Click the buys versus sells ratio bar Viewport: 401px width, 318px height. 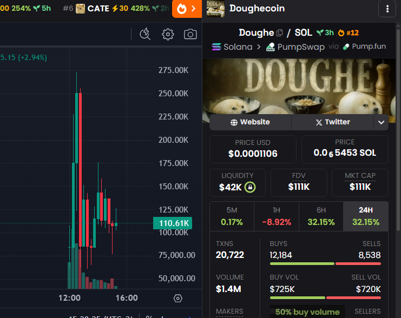pyautogui.click(x=325, y=263)
